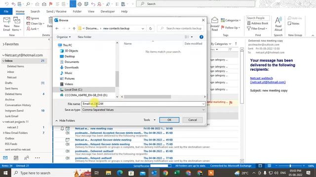The image size is (316, 177).
Task: Click Windows Start button
Action: point(5,173)
